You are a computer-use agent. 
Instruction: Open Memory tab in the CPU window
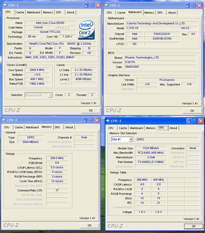click(x=48, y=12)
